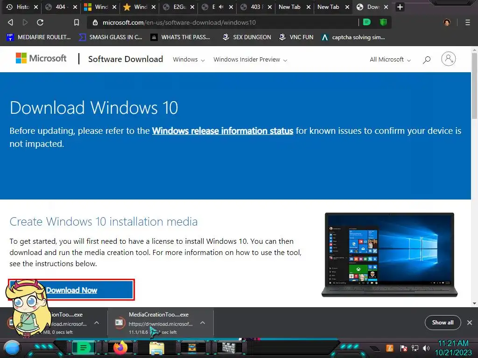
Task: Expand the All Microsoft dropdown
Action: pyautogui.click(x=390, y=60)
